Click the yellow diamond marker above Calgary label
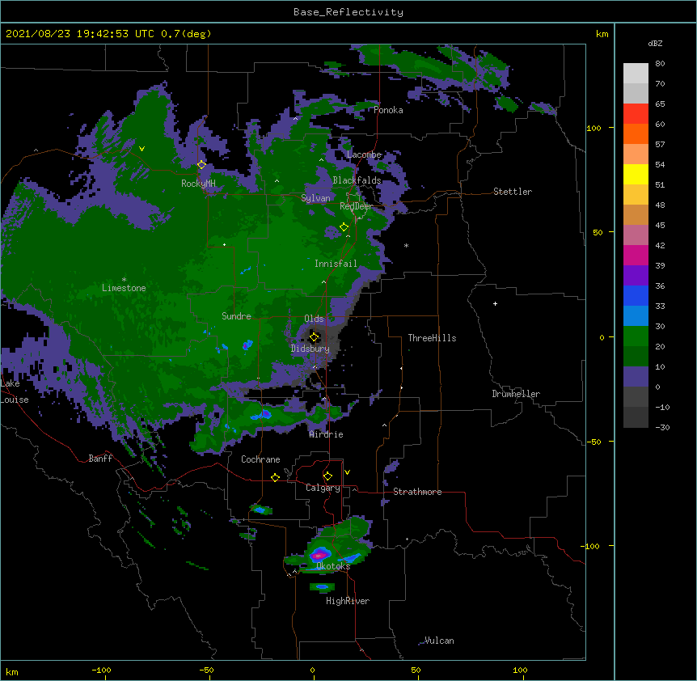Screen dimensions: 697x681 pos(327,476)
